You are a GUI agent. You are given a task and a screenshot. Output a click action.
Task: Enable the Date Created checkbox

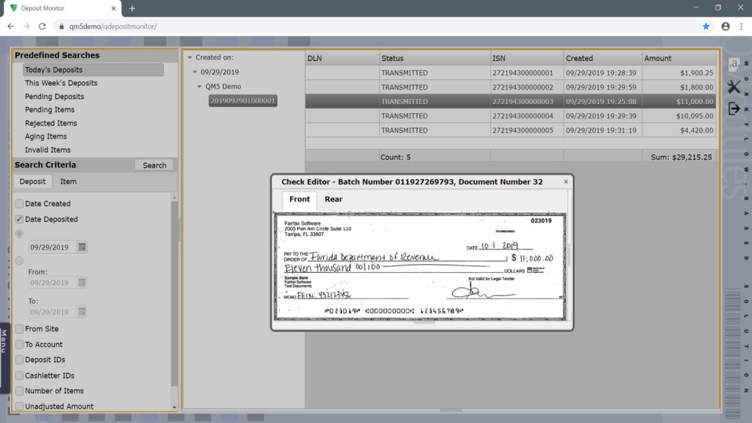pyautogui.click(x=19, y=204)
